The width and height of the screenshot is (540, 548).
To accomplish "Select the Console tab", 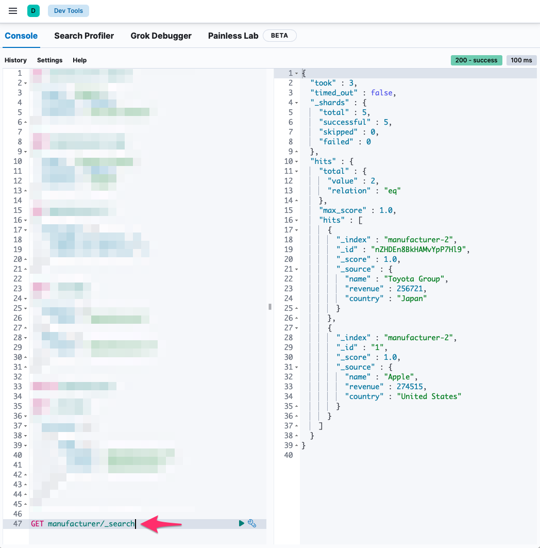I will click(21, 36).
